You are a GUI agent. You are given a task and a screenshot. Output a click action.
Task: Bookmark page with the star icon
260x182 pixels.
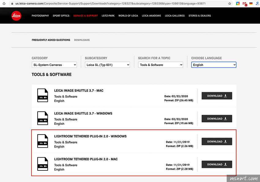(x=229, y=3)
